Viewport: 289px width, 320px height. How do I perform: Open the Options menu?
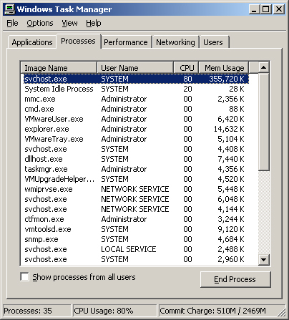coord(40,23)
